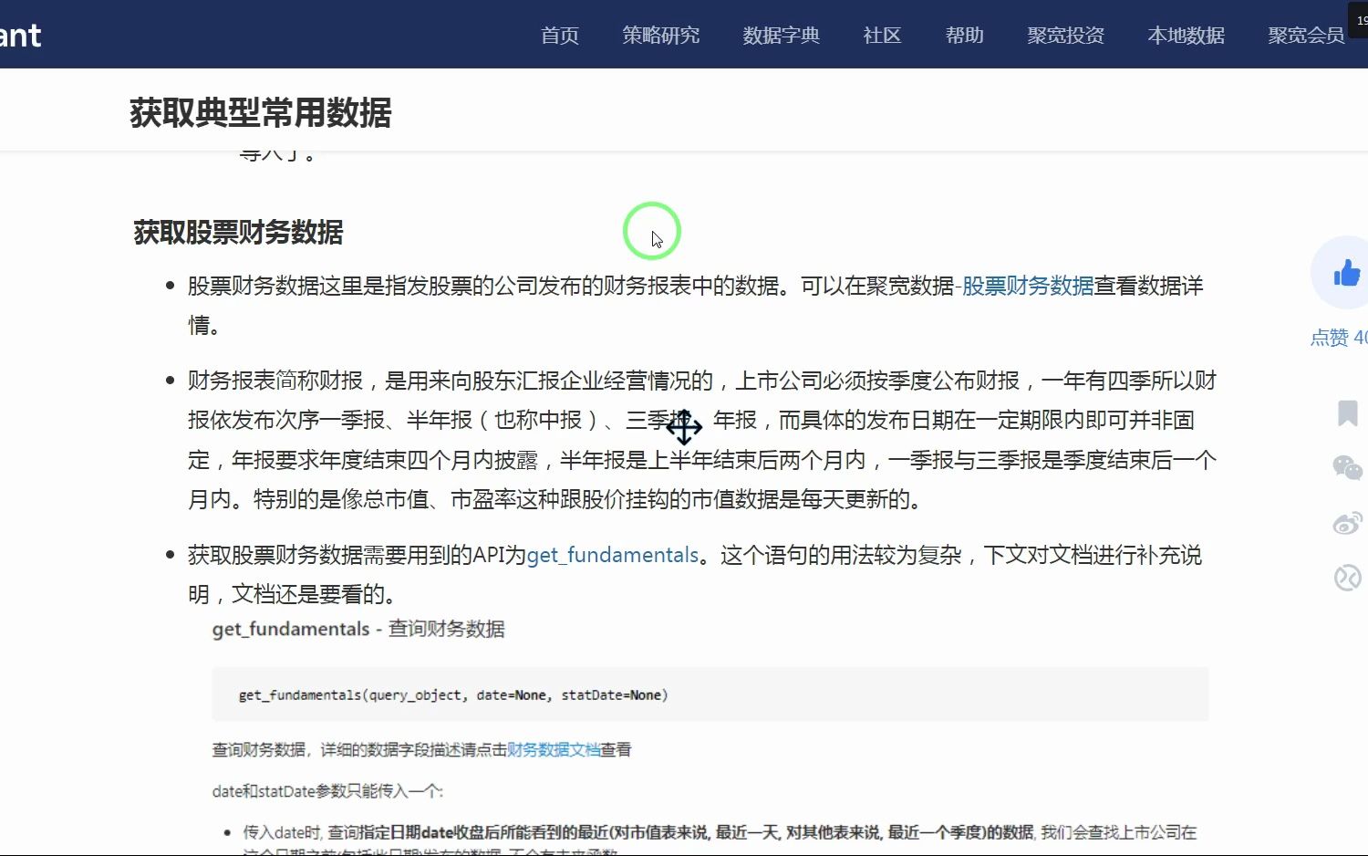Click the 获取典型常用数据 page title
This screenshot has height=856, width=1368.
tap(260, 113)
